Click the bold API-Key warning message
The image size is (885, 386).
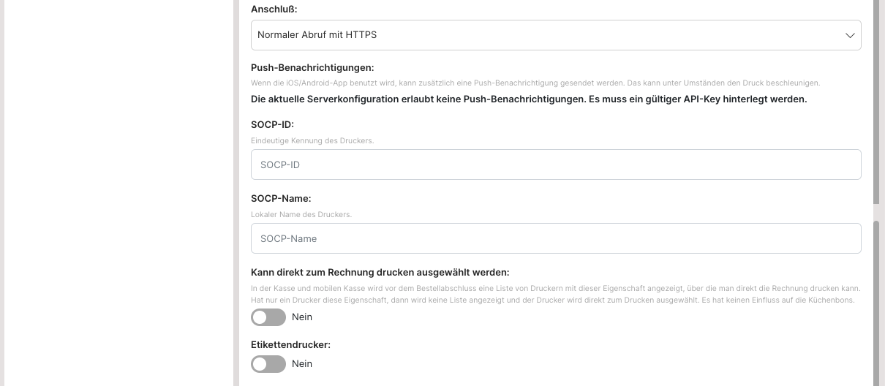(x=528, y=99)
